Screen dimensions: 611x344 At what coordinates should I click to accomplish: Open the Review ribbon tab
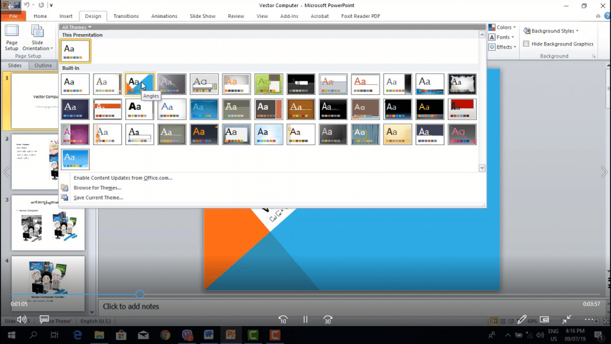pyautogui.click(x=236, y=16)
